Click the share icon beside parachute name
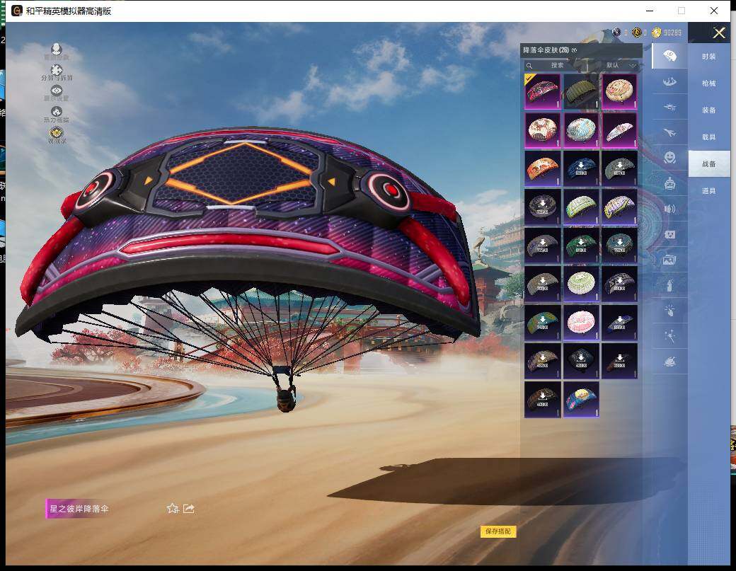Image resolution: width=736 pixels, height=571 pixels. point(189,508)
